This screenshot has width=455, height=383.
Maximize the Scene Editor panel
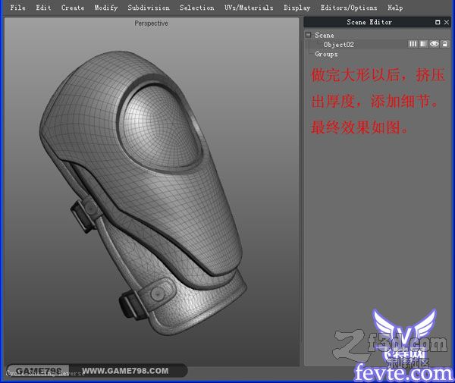(438, 22)
